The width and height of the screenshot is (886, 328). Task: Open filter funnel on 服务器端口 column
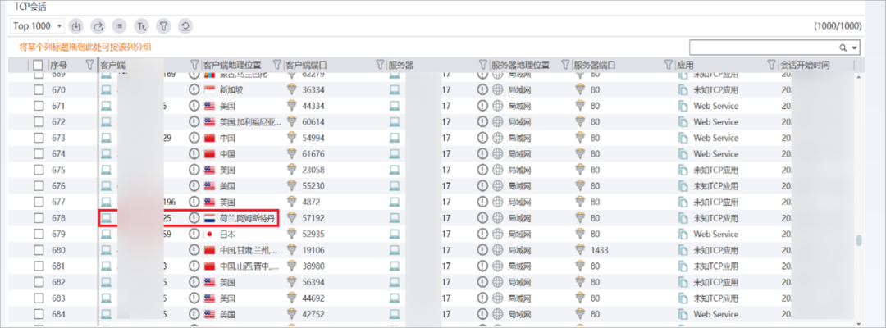[669, 65]
